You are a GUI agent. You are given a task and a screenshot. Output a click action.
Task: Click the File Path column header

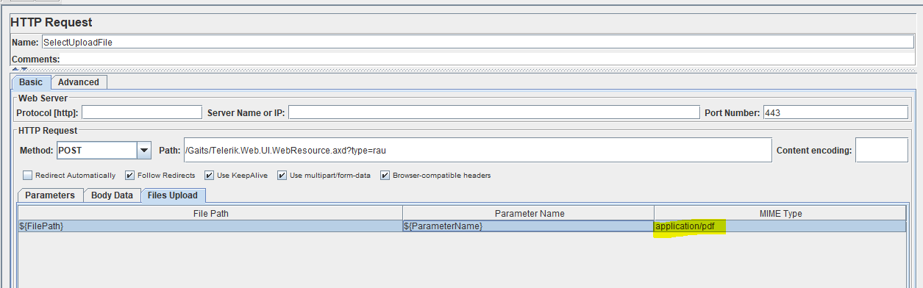(210, 214)
